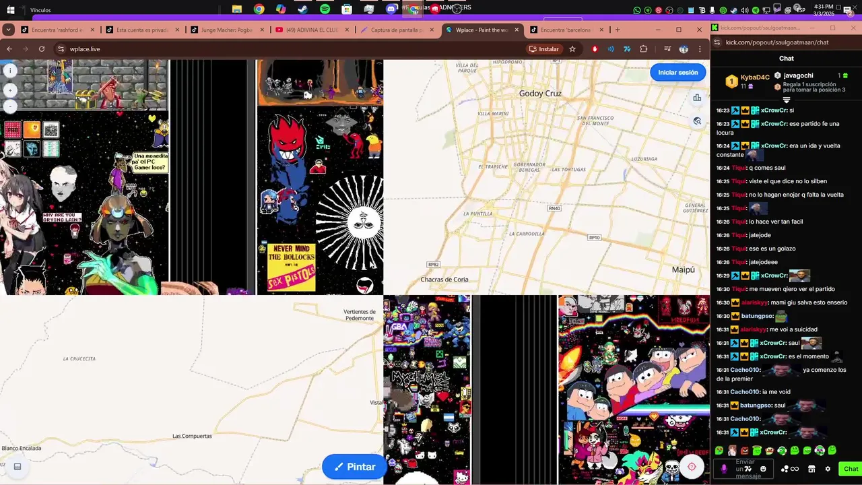Collapse the Kick chat leaderboard chevron
The image size is (862, 485).
(786, 100)
